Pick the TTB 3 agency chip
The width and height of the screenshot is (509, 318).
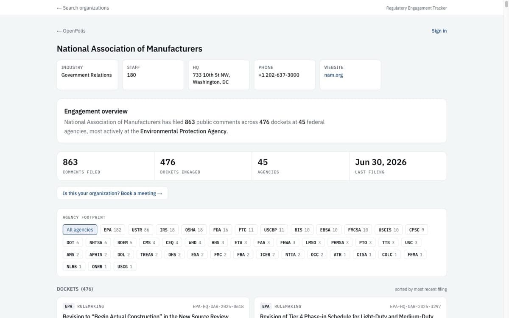[x=388, y=243]
